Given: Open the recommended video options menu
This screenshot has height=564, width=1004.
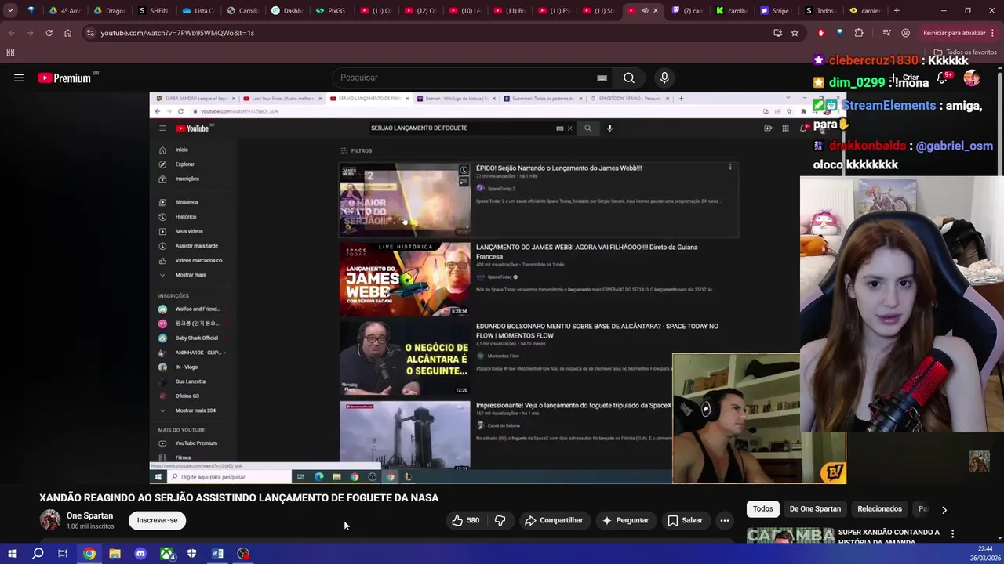Looking at the screenshot, I should pyautogui.click(x=952, y=533).
